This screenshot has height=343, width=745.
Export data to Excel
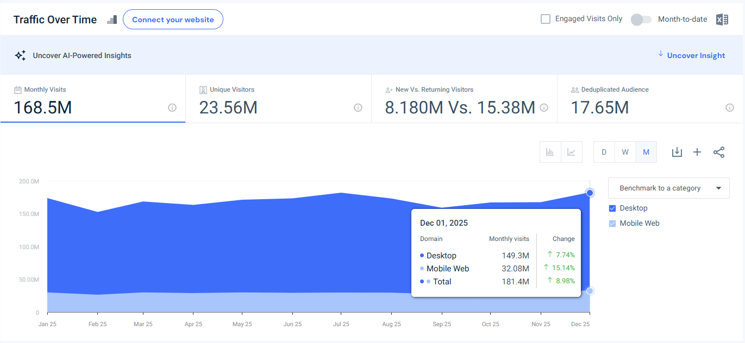tap(722, 19)
